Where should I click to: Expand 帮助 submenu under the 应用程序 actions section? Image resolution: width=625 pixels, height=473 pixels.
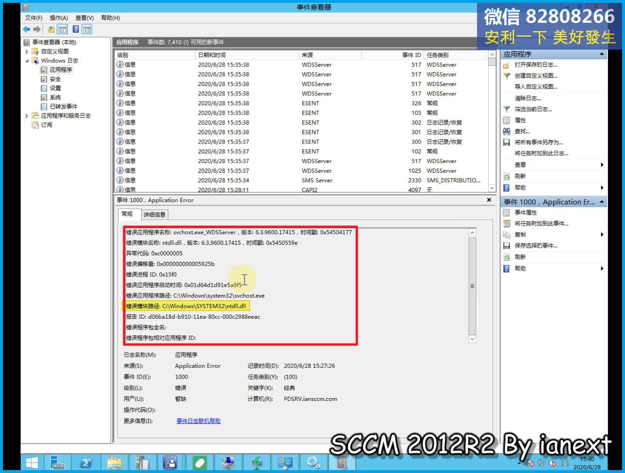click(602, 188)
